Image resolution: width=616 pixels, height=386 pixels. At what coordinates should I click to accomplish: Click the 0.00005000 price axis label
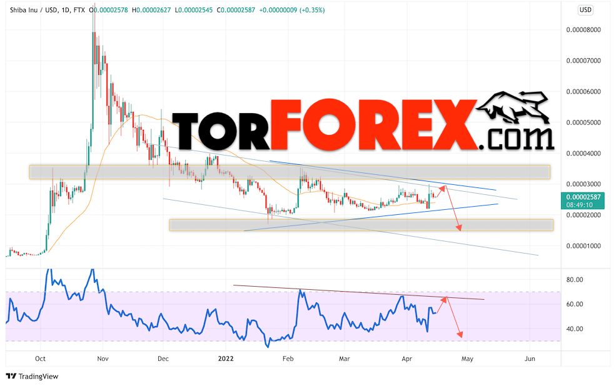[583, 122]
